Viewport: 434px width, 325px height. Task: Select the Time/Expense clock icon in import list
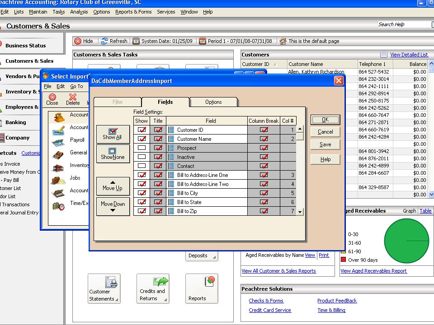[58, 206]
